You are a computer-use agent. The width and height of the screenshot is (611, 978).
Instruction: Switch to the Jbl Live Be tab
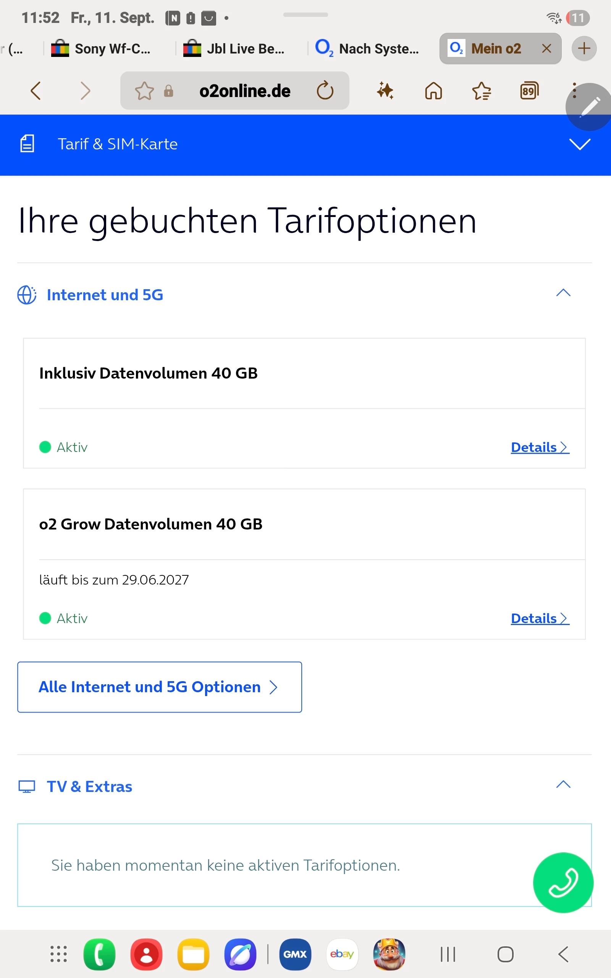pyautogui.click(x=234, y=49)
